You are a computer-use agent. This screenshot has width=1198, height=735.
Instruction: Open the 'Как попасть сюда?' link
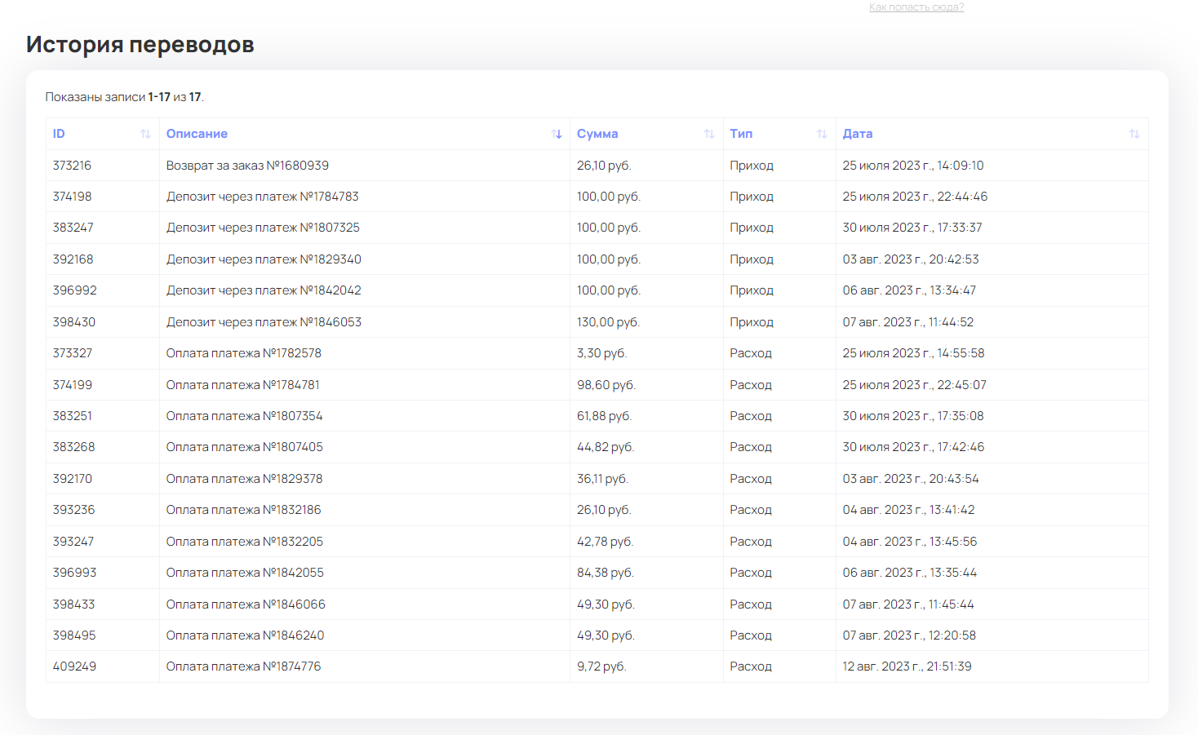click(x=916, y=7)
